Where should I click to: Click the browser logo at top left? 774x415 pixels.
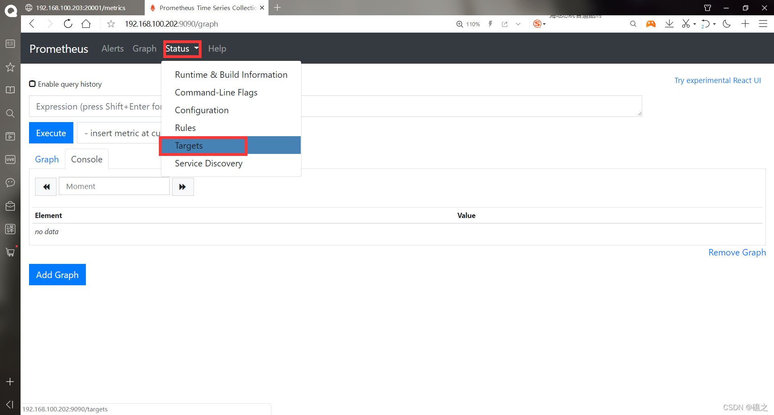10,10
